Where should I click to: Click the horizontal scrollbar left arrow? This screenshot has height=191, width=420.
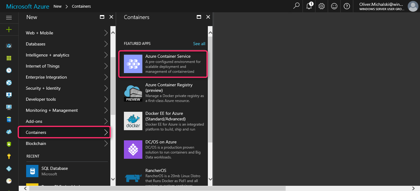click(x=26, y=188)
